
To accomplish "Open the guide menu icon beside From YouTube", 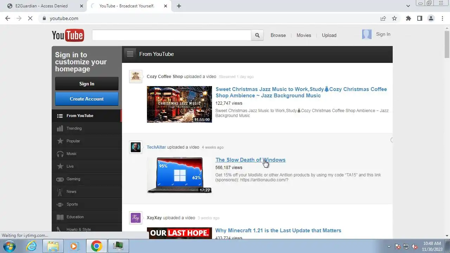I will coord(130,54).
